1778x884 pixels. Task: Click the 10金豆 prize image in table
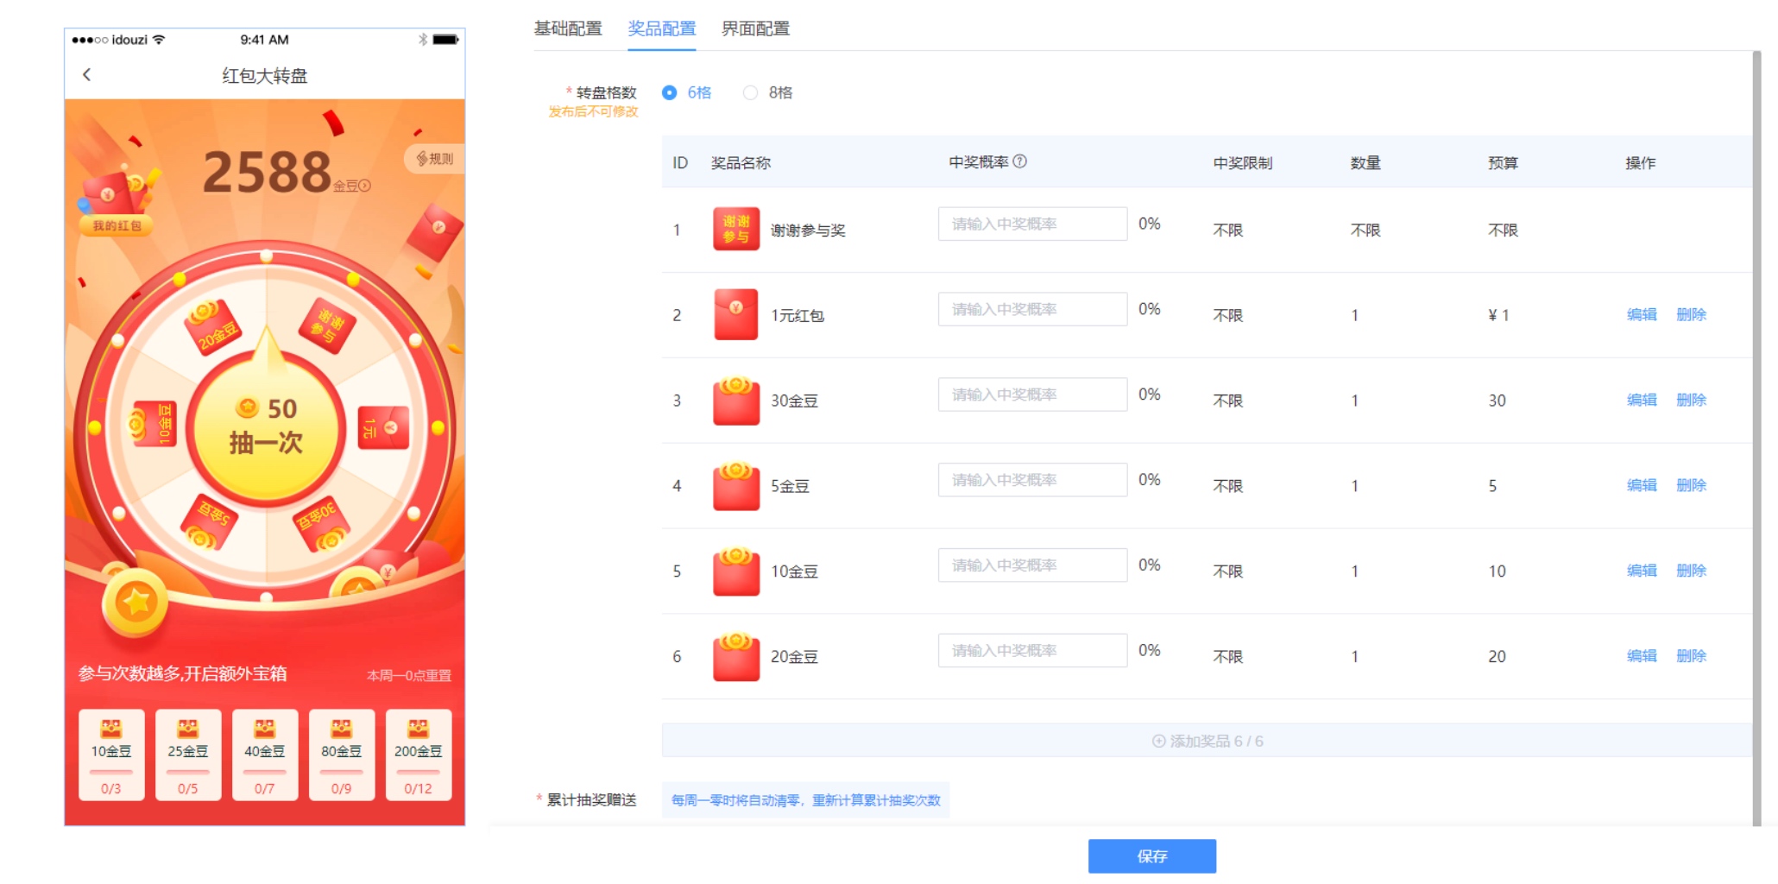(x=736, y=571)
